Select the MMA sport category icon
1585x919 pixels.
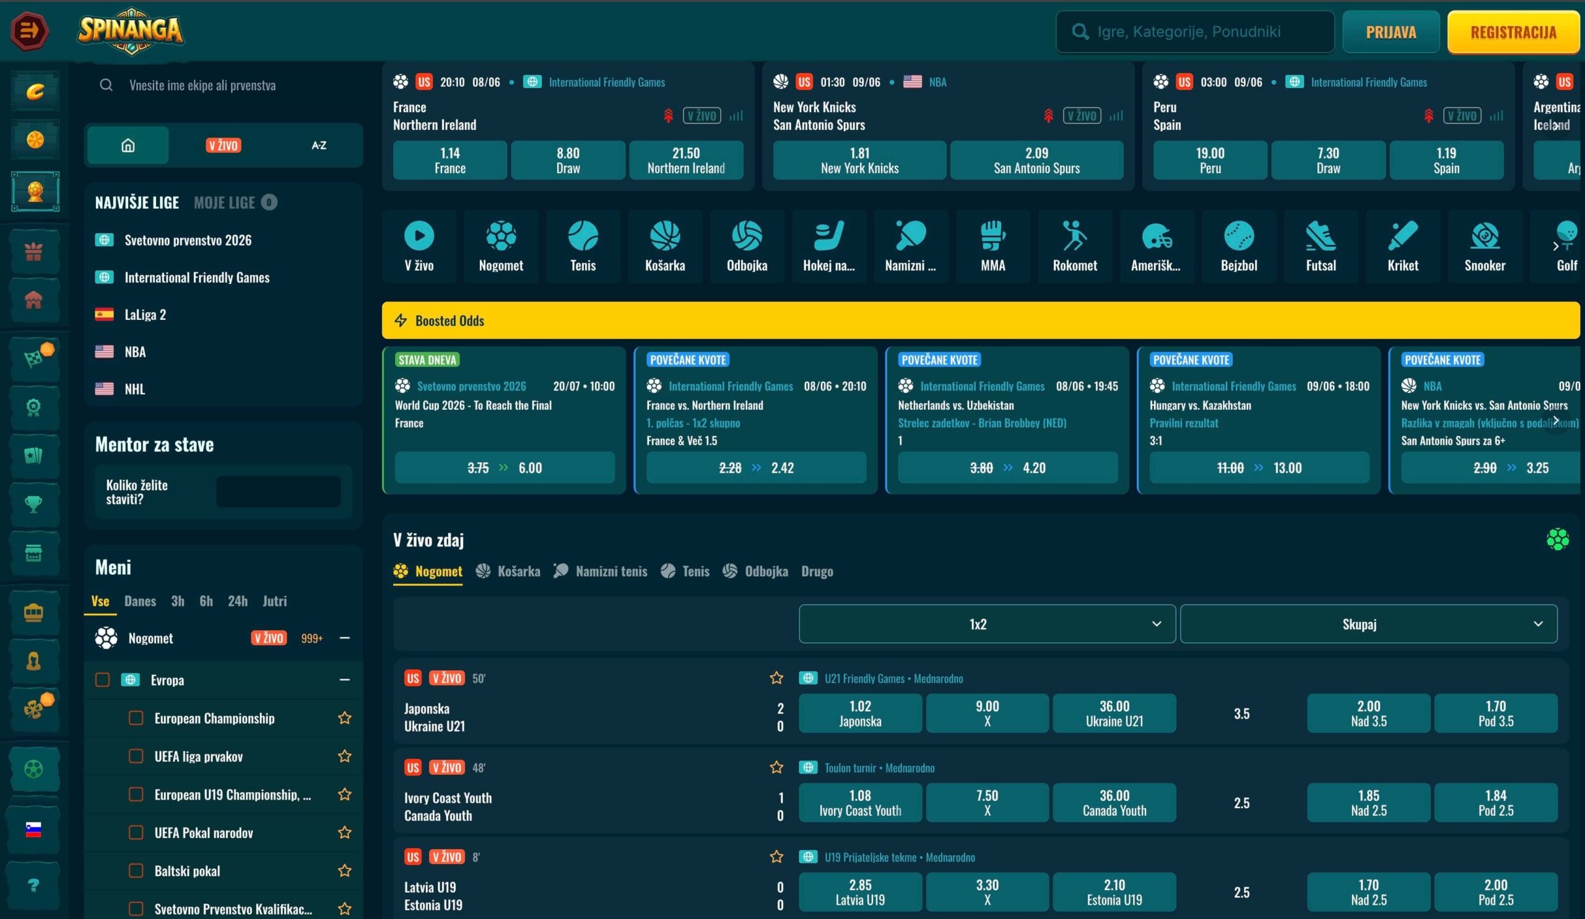[x=993, y=246]
